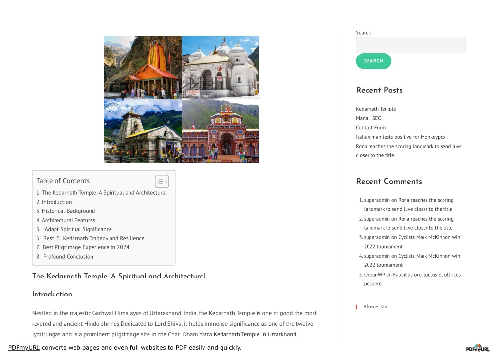Click the Recent Posts heading
The height and width of the screenshot is (352, 498).
pyautogui.click(x=379, y=90)
